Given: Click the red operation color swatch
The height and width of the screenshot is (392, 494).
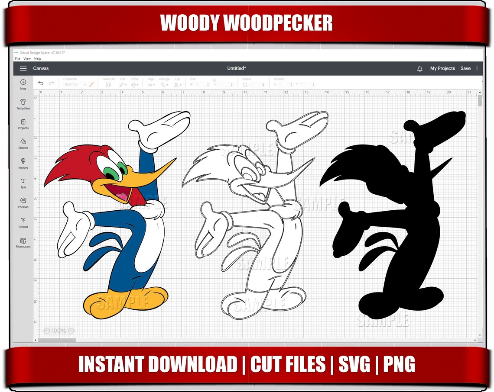Looking at the screenshot, I should click(91, 84).
